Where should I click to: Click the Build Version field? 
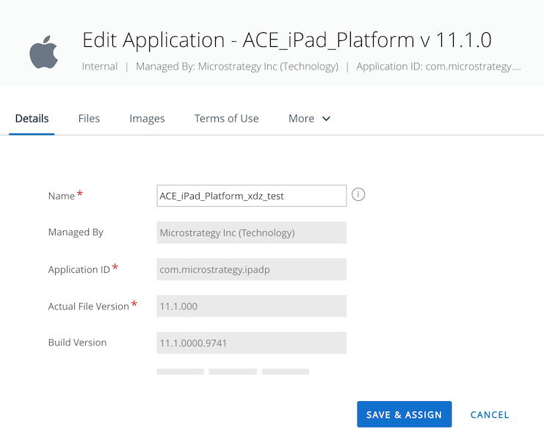251,343
